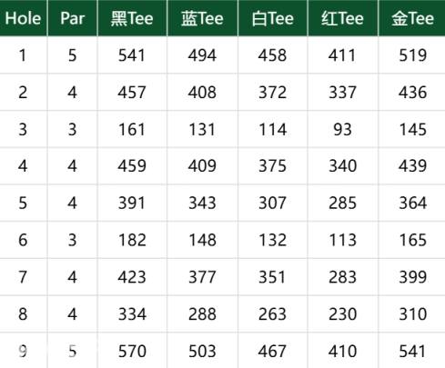Click the cell with value 391
Viewport: 445px width, 368px height.
[x=132, y=203]
